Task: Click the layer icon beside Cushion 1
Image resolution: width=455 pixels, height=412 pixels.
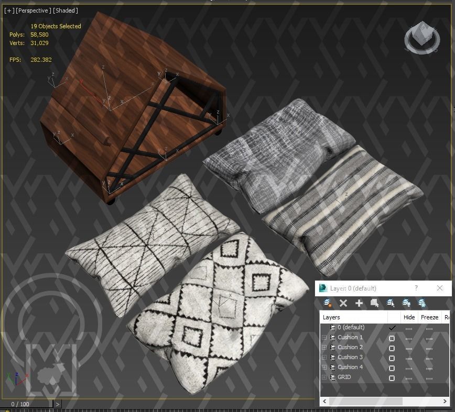Action: click(x=332, y=338)
